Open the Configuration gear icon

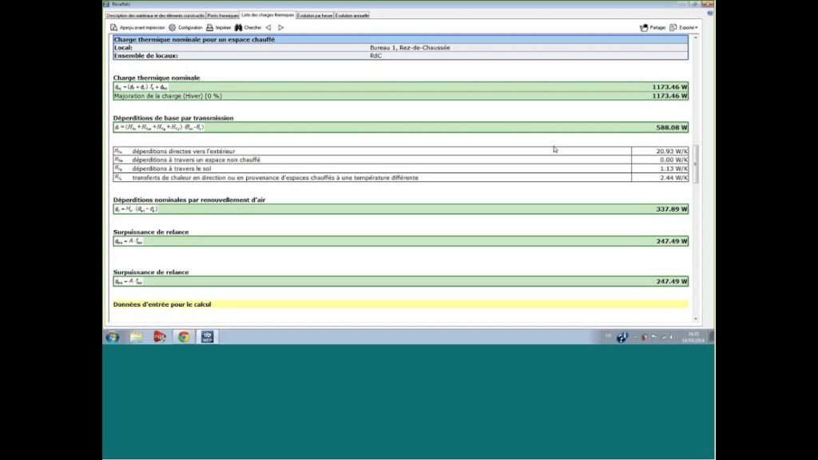(x=172, y=27)
